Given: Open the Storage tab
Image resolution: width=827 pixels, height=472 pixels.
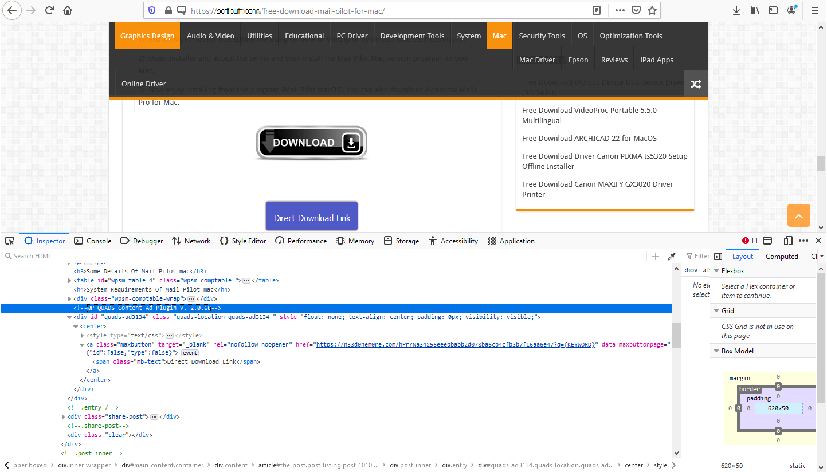Looking at the screenshot, I should pos(402,241).
